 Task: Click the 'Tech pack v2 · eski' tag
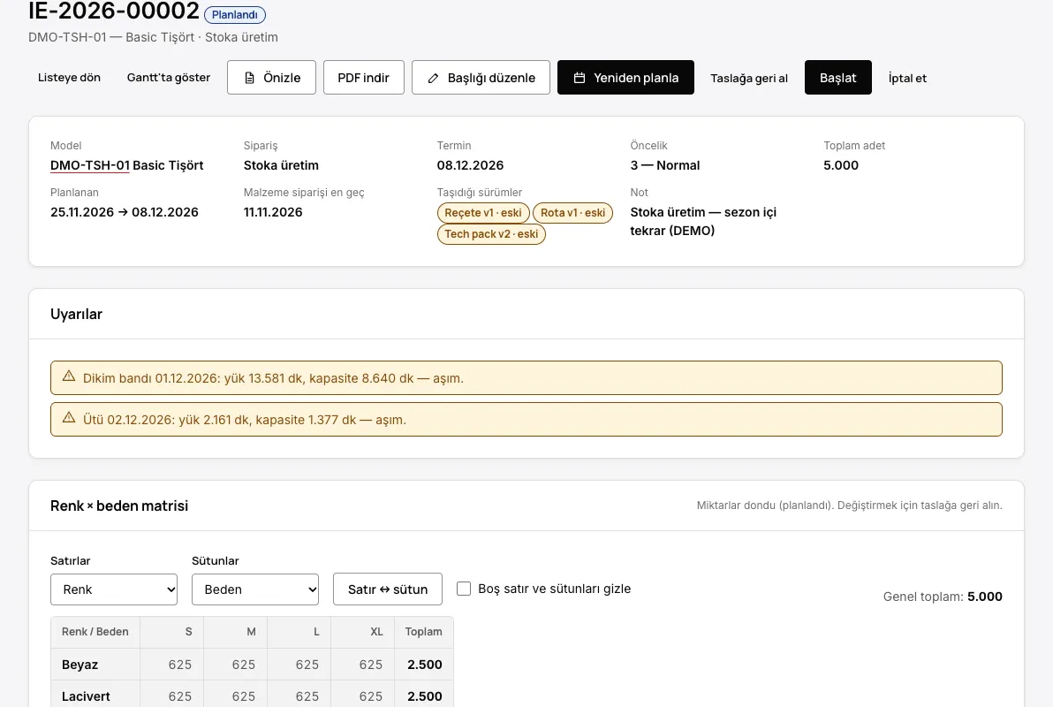pyautogui.click(x=491, y=234)
